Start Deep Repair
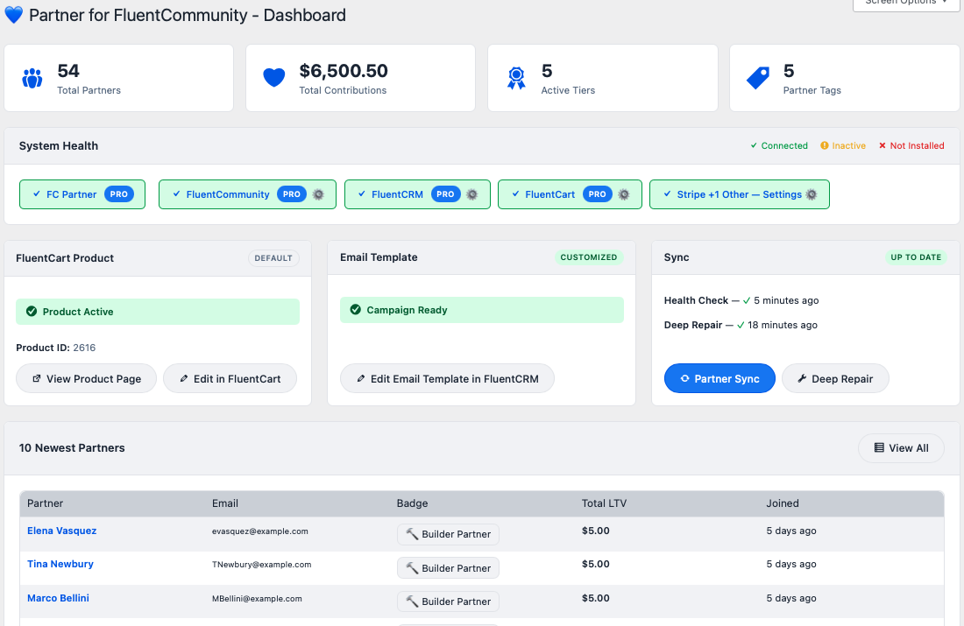The height and width of the screenshot is (626, 964). (x=835, y=378)
